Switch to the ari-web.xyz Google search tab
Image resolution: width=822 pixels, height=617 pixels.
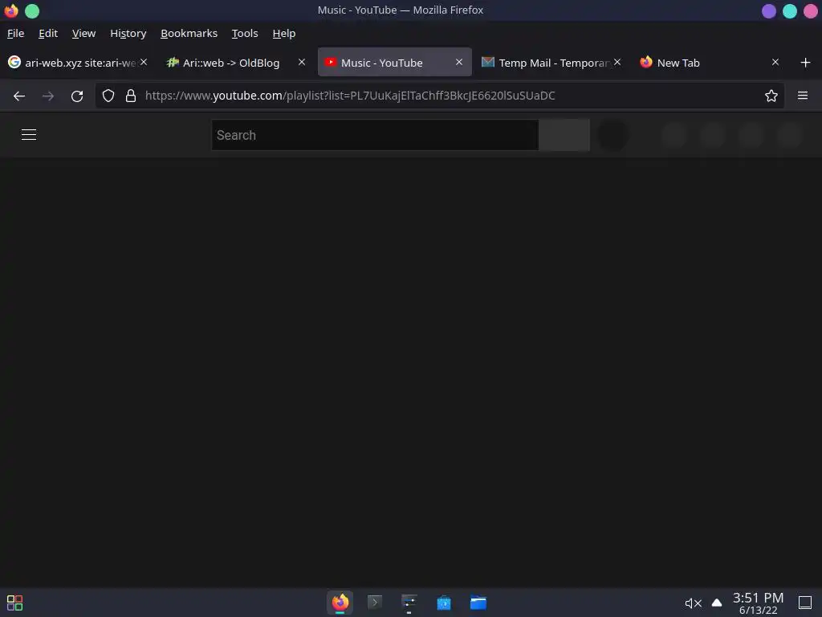coord(78,63)
